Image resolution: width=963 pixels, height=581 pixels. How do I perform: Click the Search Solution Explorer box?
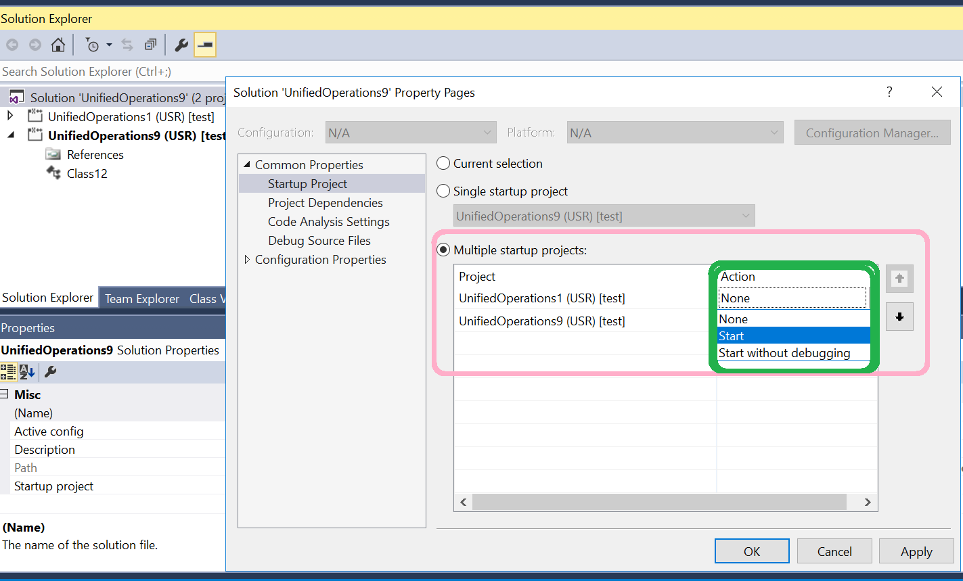pos(112,71)
